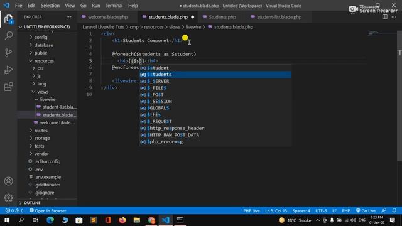402x226 pixels.
Task: Switch to student-list.blade.php tab
Action: pos(279,17)
